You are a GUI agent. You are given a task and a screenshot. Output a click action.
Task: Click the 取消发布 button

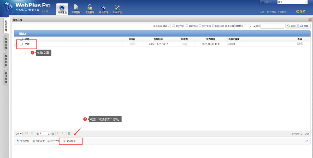69,141
